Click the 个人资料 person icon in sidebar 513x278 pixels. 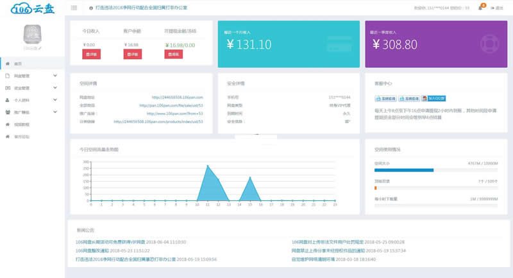[x=7, y=100]
